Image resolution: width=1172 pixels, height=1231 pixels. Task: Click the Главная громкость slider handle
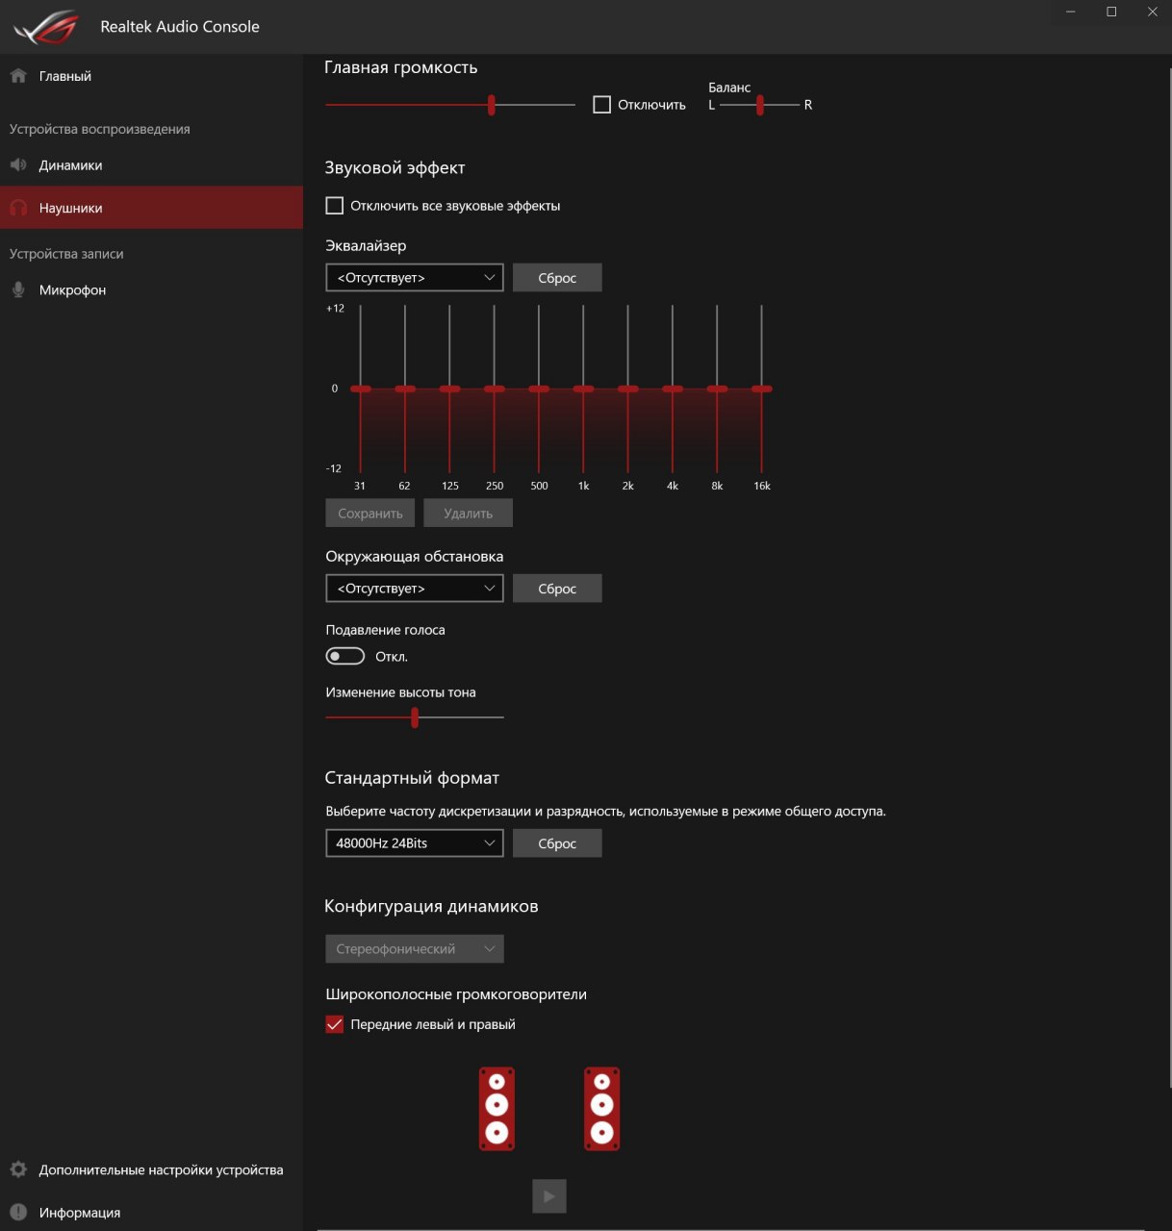point(492,105)
